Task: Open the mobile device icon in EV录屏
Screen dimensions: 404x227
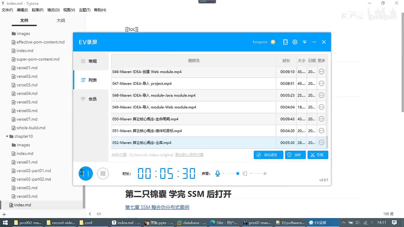Action: 285,42
